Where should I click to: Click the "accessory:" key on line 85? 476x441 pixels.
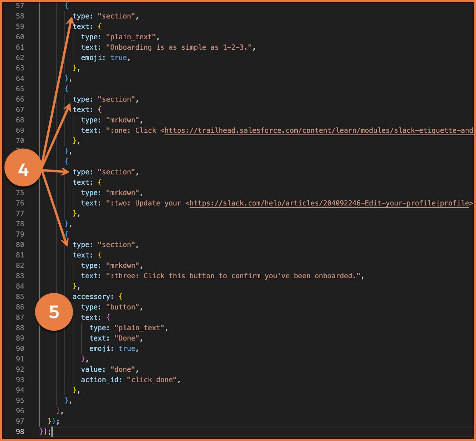tap(93, 297)
